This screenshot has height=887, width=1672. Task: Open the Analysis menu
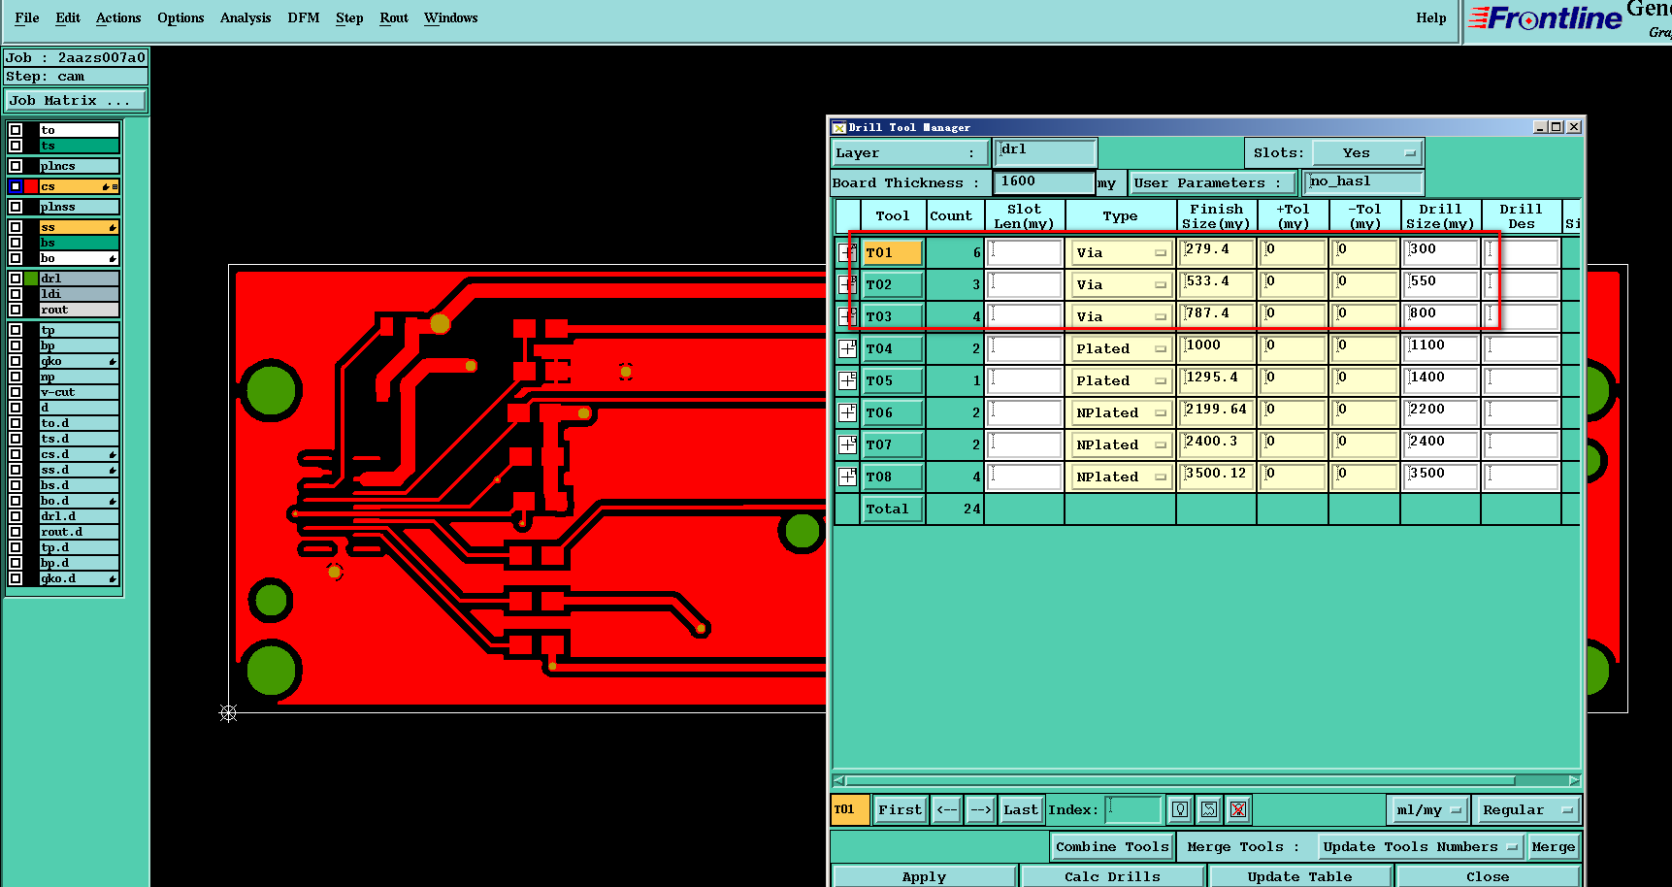[x=245, y=17]
